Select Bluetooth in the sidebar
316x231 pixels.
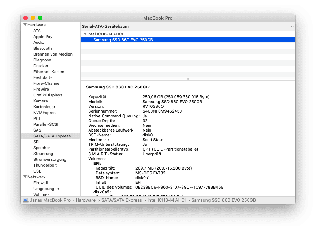42,48
